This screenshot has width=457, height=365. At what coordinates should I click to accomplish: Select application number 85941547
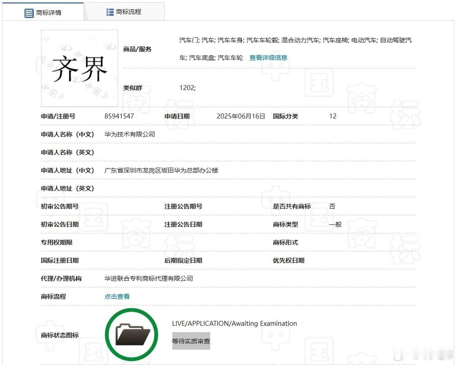pos(118,116)
